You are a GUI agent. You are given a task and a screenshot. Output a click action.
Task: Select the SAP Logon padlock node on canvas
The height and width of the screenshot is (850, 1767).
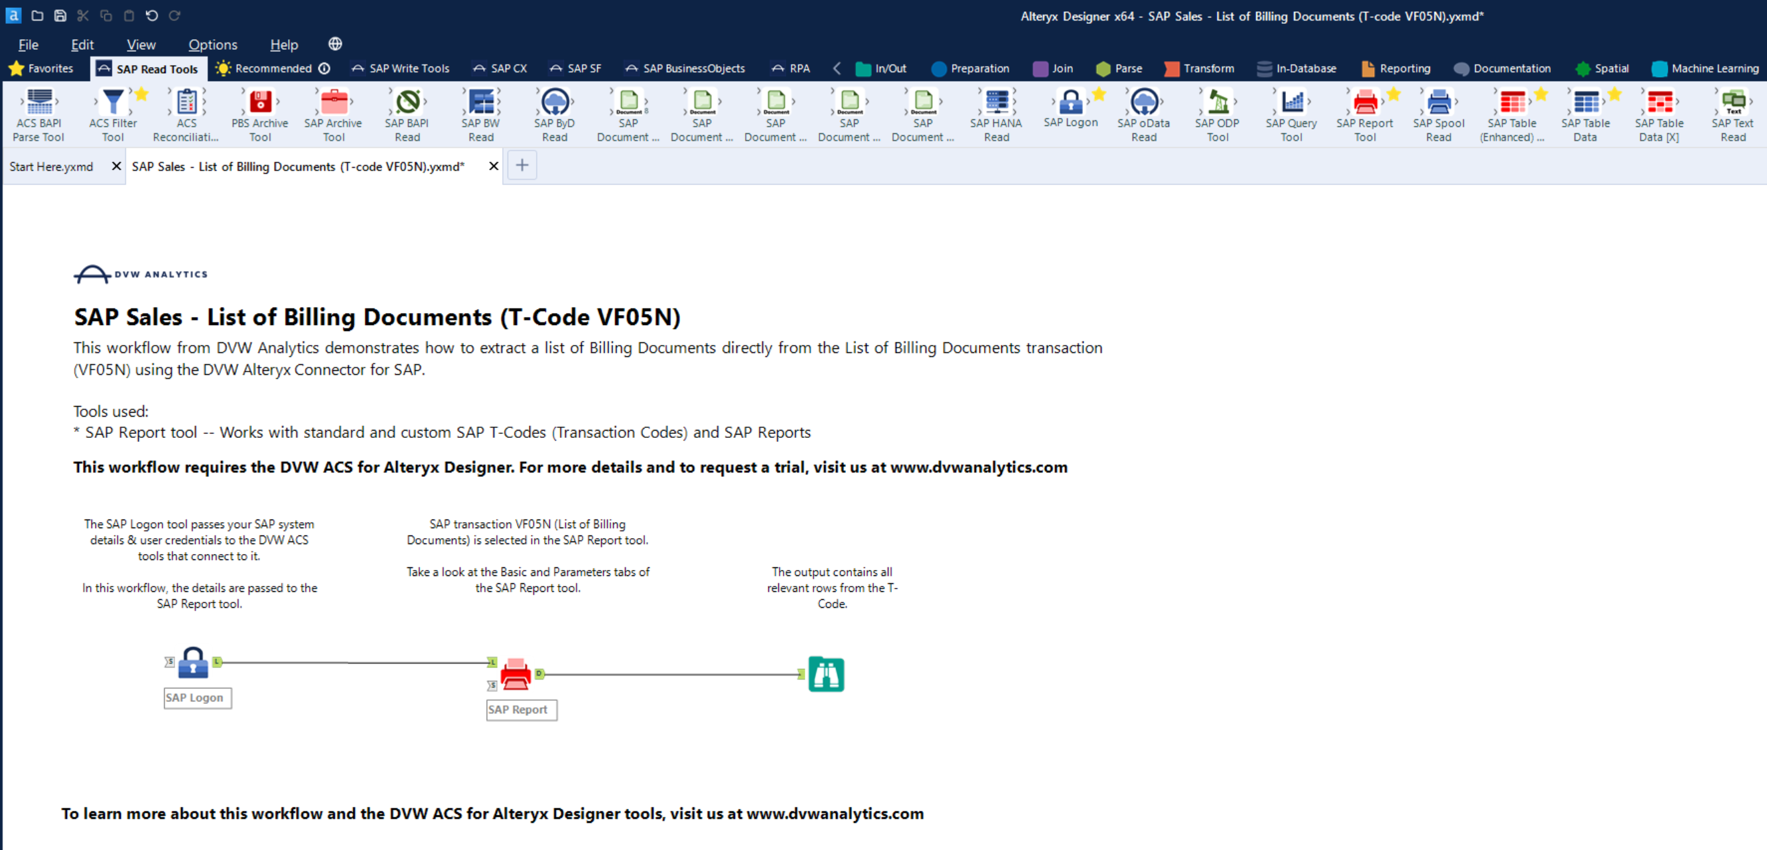click(x=194, y=664)
